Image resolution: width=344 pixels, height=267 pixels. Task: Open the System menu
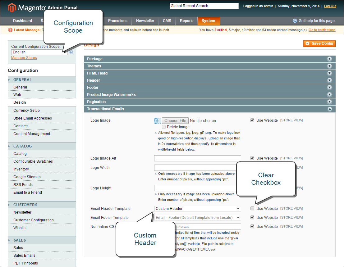point(209,20)
